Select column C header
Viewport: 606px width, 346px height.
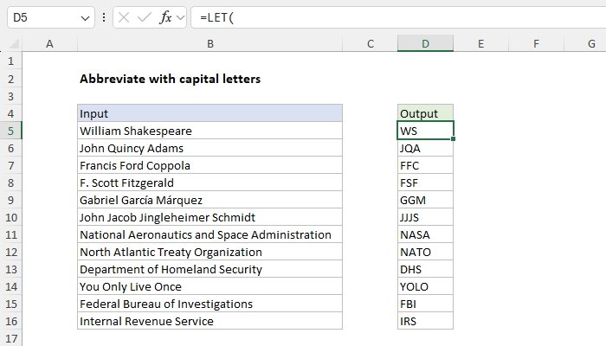coord(371,43)
